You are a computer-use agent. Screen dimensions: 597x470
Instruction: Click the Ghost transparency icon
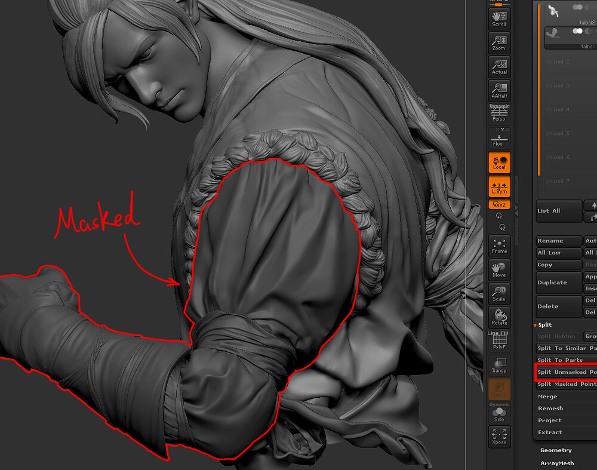[x=499, y=389]
